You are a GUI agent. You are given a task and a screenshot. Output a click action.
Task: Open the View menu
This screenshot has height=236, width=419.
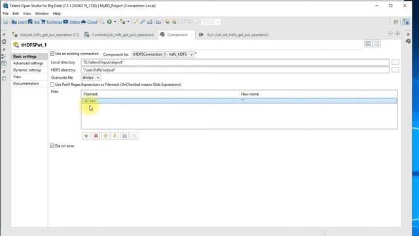click(x=27, y=13)
